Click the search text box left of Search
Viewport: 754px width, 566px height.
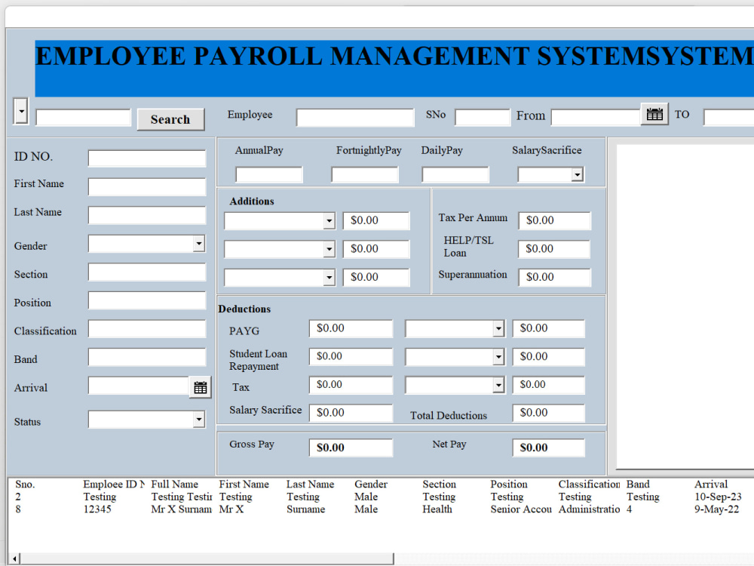click(83, 118)
